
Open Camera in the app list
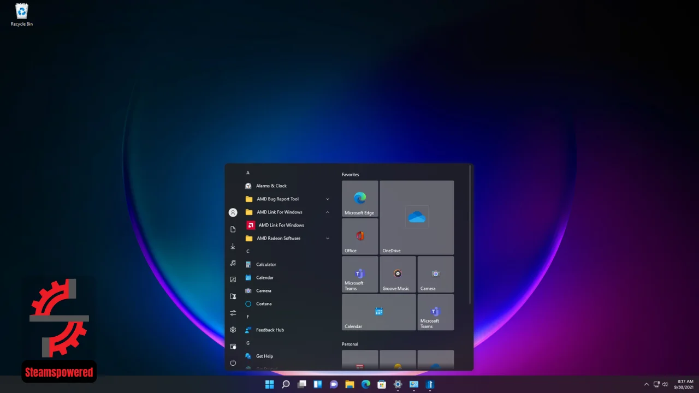[287, 291]
